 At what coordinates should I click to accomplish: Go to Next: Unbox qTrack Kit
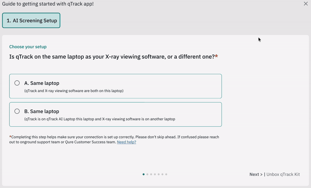pyautogui.click(x=275, y=174)
